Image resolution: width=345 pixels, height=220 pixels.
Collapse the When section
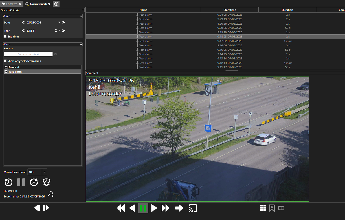pos(81,16)
